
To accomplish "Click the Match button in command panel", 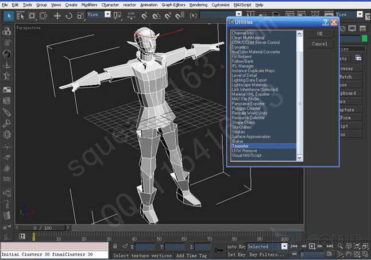I will coord(350,77).
